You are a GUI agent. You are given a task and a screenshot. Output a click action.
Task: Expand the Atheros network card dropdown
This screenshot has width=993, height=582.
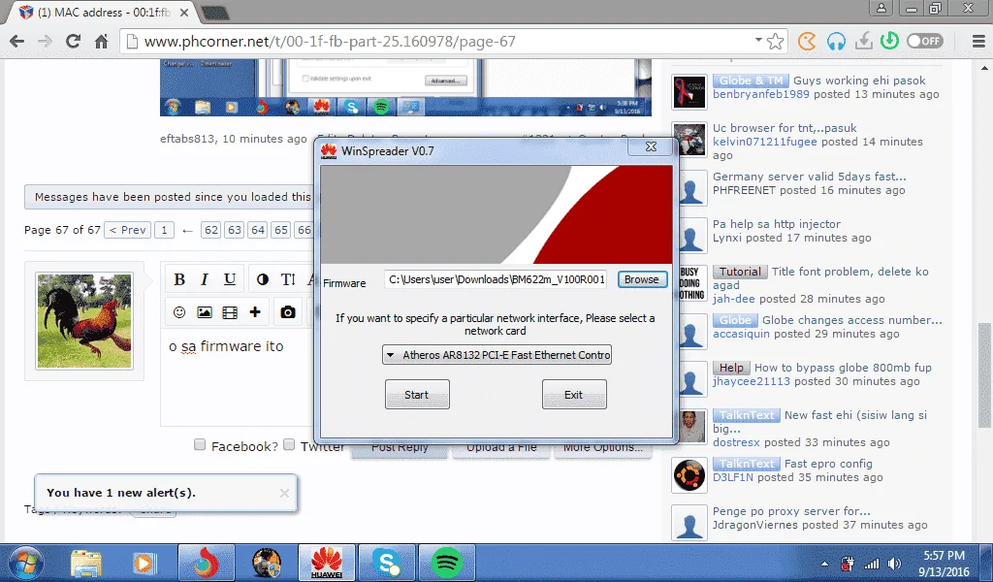click(497, 355)
